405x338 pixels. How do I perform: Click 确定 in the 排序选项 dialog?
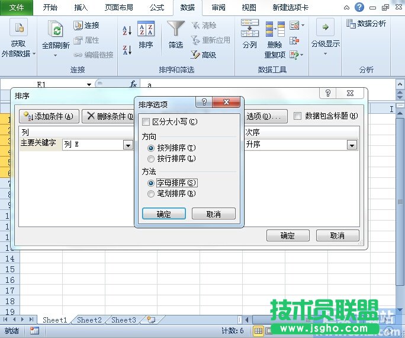click(164, 214)
